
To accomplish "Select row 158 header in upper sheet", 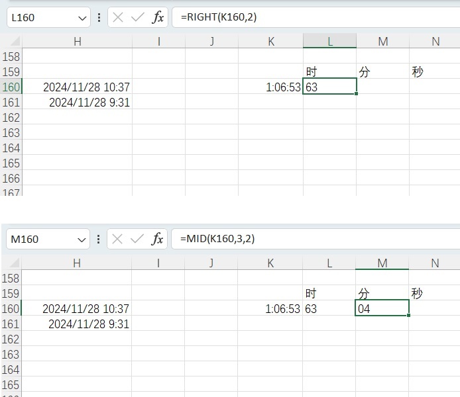I will pos(11,56).
